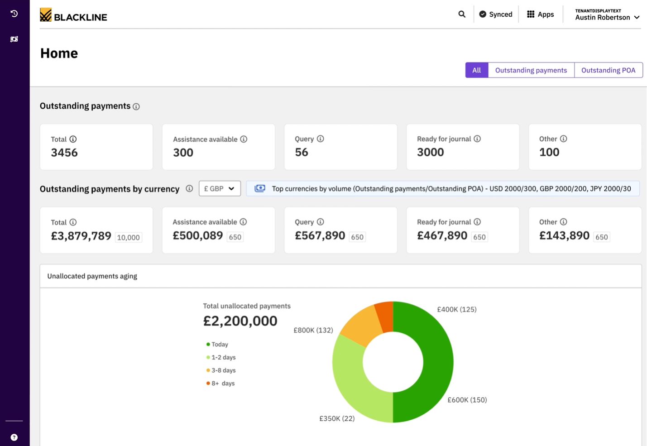
Task: Open the £ GBP currency dropdown
Action: tap(220, 188)
